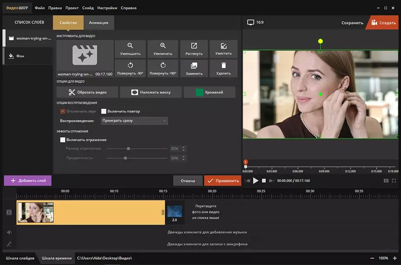Click the Обрезать видео button
Image resolution: width=401 pixels, height=265 pixels.
point(87,92)
